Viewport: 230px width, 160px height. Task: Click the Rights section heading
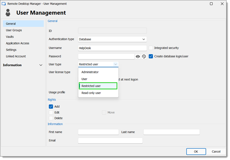(52, 100)
